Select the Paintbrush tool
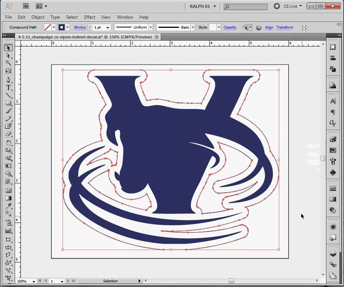The width and height of the screenshot is (344, 287). (x=8, y=110)
